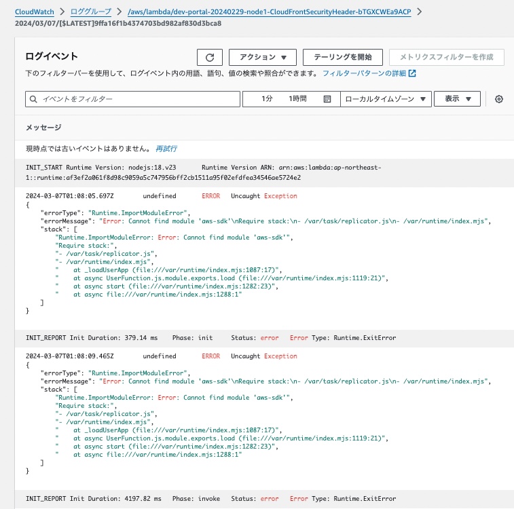The width and height of the screenshot is (514, 509).
Task: Open the calendar date range icon
Action: coord(327,99)
